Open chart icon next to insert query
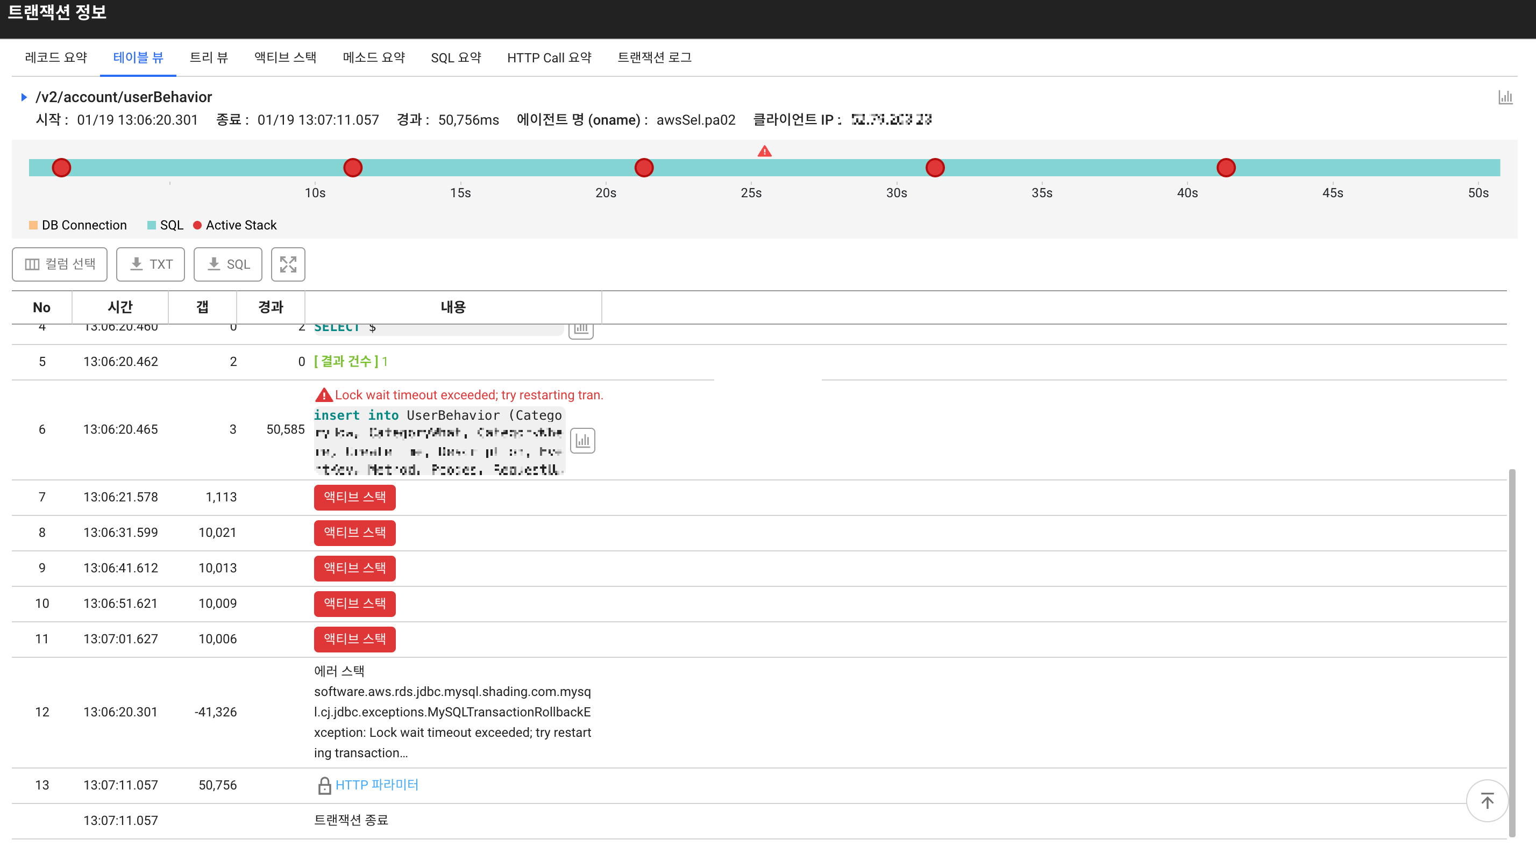This screenshot has height=847, width=1536. point(582,441)
